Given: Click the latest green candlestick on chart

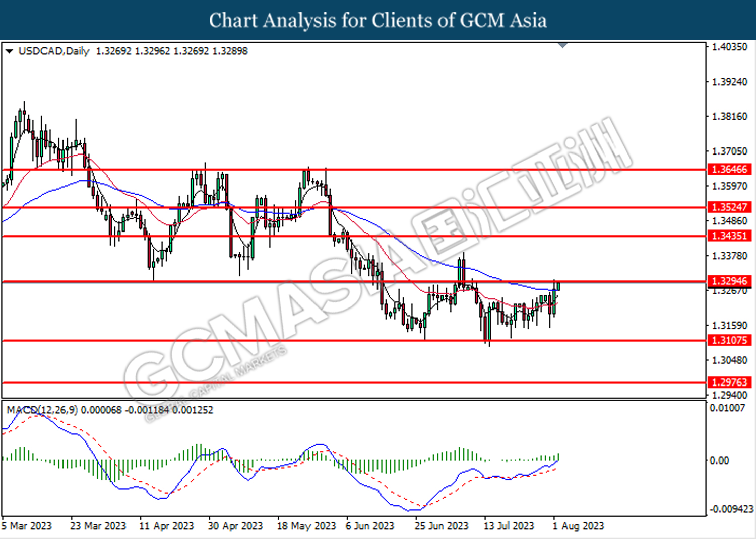Looking at the screenshot, I should [558, 286].
